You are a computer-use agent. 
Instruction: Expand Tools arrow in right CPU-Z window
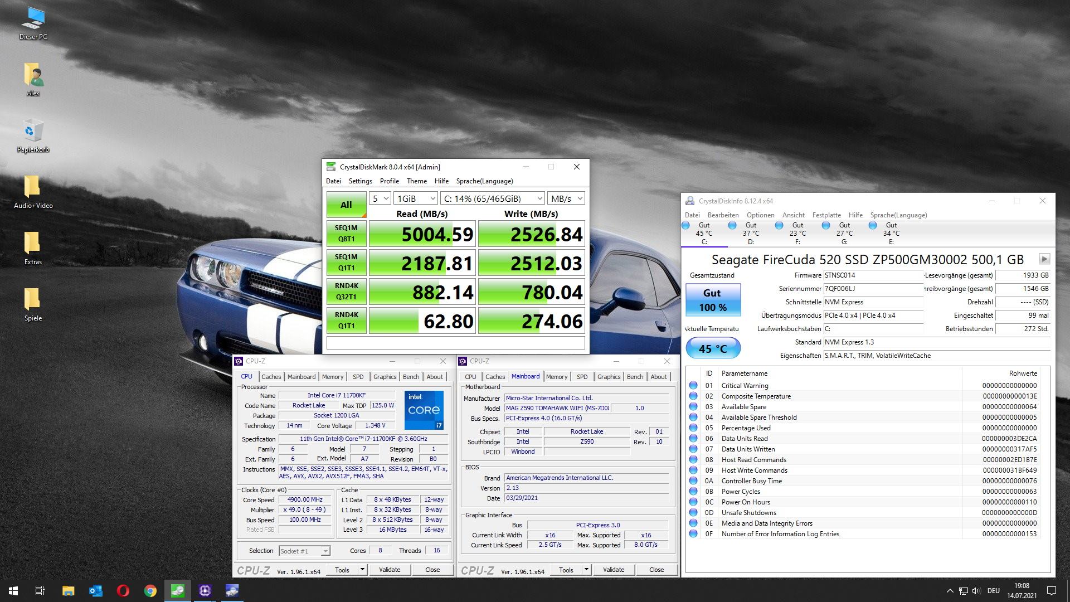587,570
